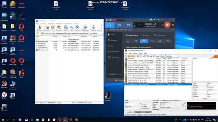The width and height of the screenshot is (218, 122).
Task: Select Bandicam HDMI device recording mode
Action: click(x=128, y=25)
